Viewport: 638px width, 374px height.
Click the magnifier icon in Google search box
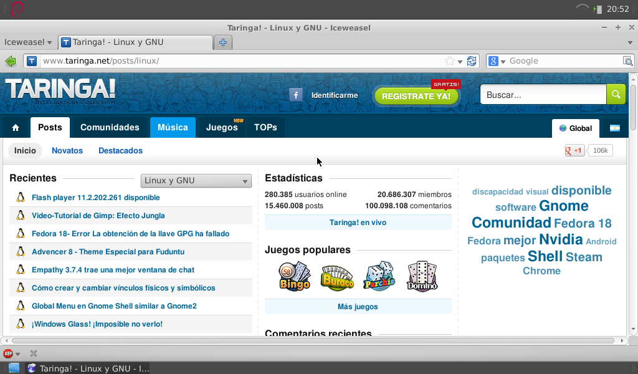[x=627, y=61]
